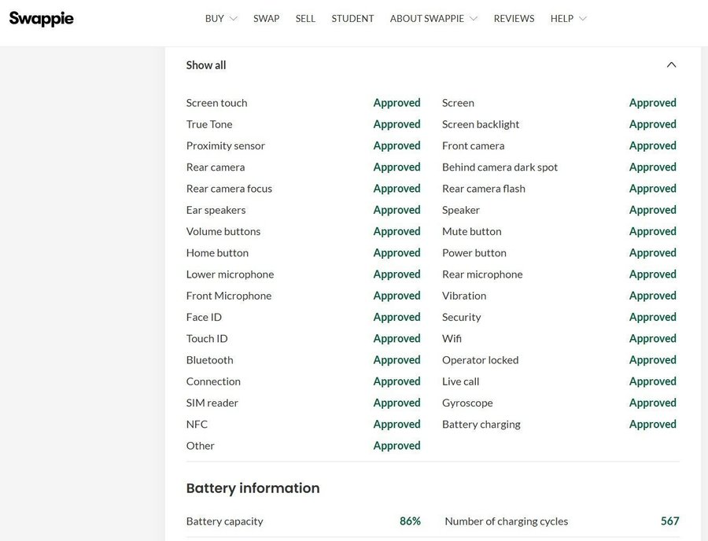Image resolution: width=708 pixels, height=541 pixels.
Task: Expand the HELP dropdown menu
Action: coord(568,18)
